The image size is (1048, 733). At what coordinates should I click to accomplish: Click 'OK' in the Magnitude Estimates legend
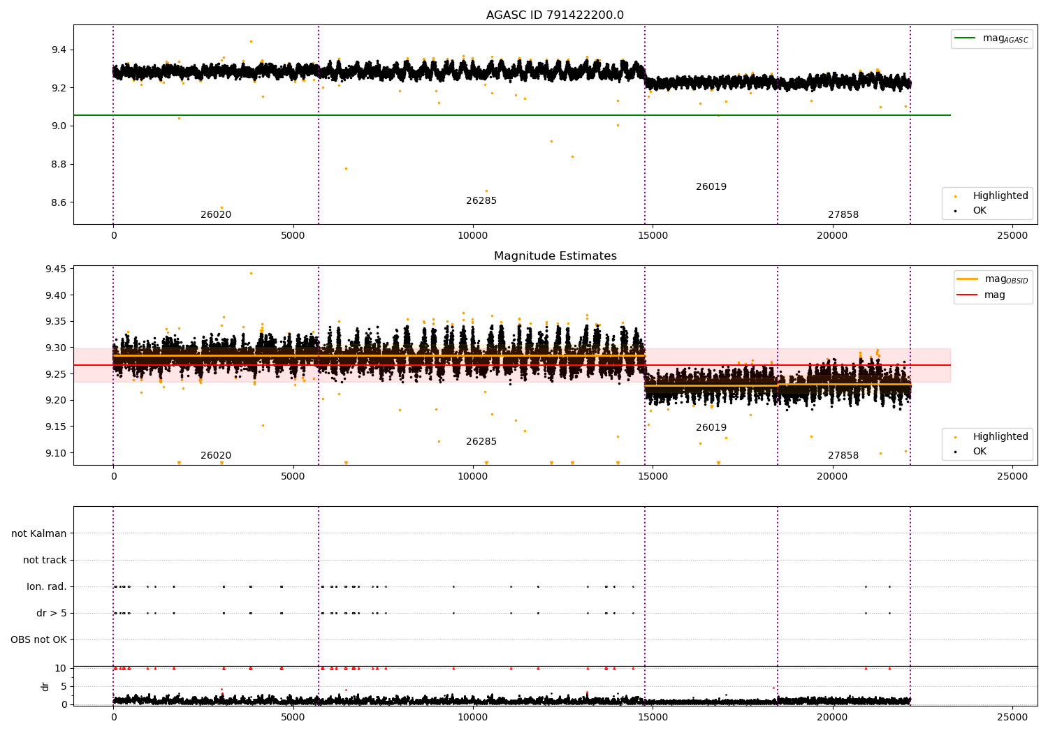(x=980, y=451)
